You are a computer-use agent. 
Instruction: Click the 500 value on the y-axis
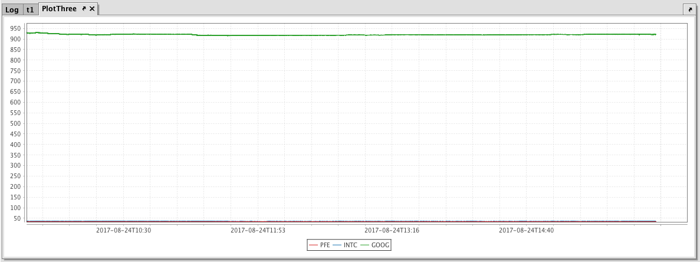15,123
